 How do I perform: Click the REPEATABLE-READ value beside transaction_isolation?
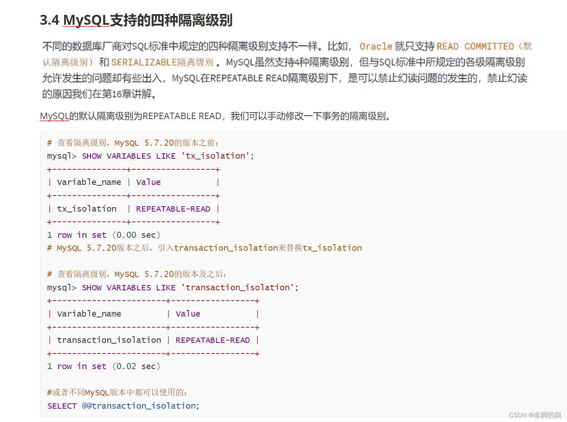[213, 341]
